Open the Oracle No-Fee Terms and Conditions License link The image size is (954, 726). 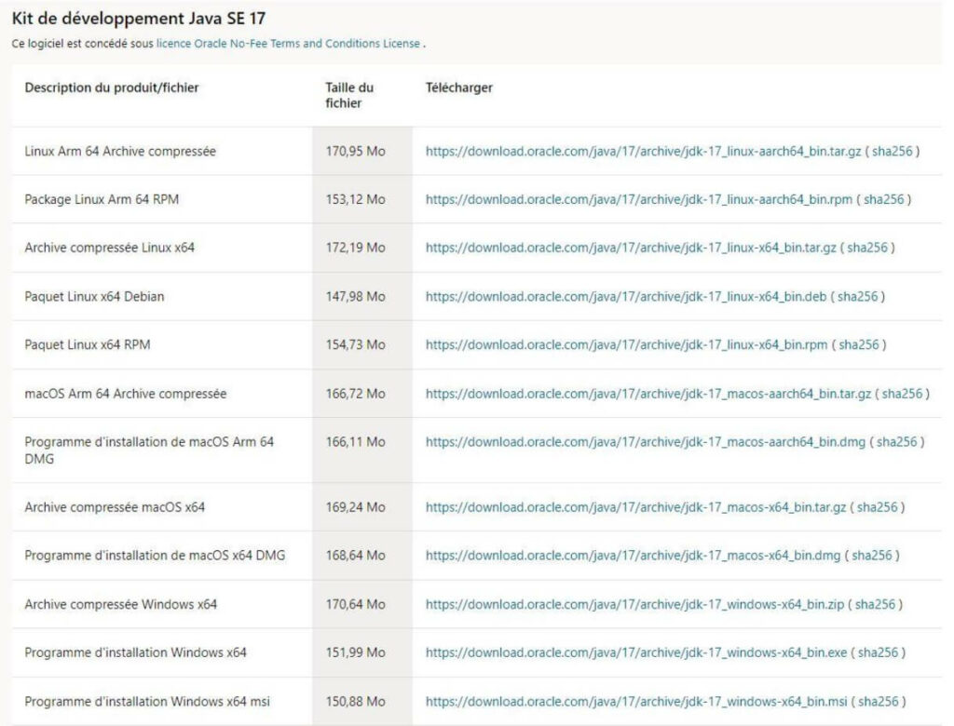click(x=289, y=44)
